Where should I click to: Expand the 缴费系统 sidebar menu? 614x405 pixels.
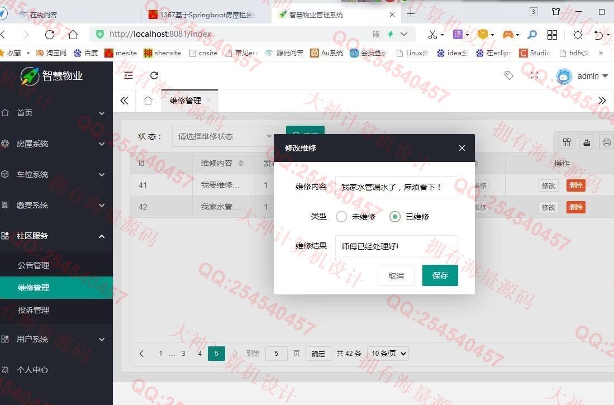[x=56, y=205]
